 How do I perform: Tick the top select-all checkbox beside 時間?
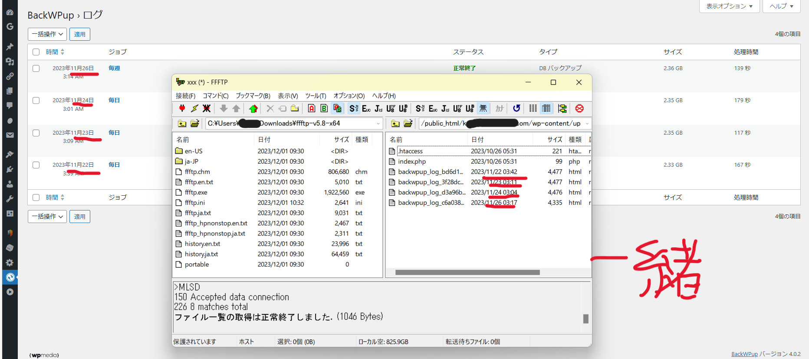point(36,52)
